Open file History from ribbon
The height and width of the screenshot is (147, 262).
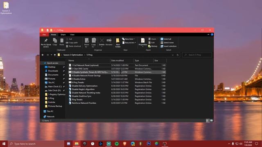tap(153, 46)
